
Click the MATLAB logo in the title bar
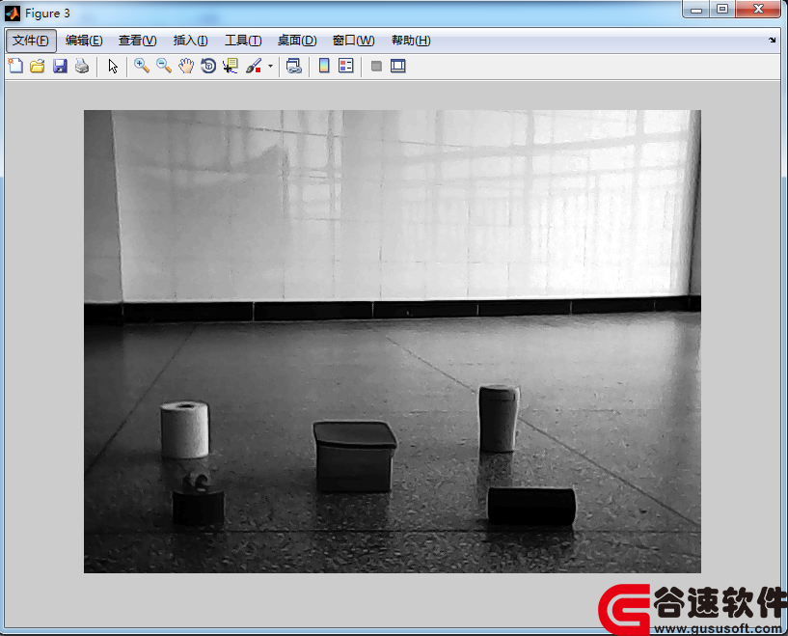[x=13, y=14]
